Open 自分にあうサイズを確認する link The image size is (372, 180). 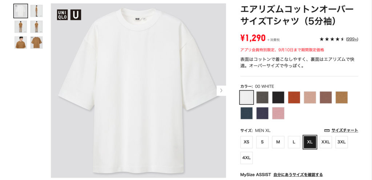click(298, 175)
